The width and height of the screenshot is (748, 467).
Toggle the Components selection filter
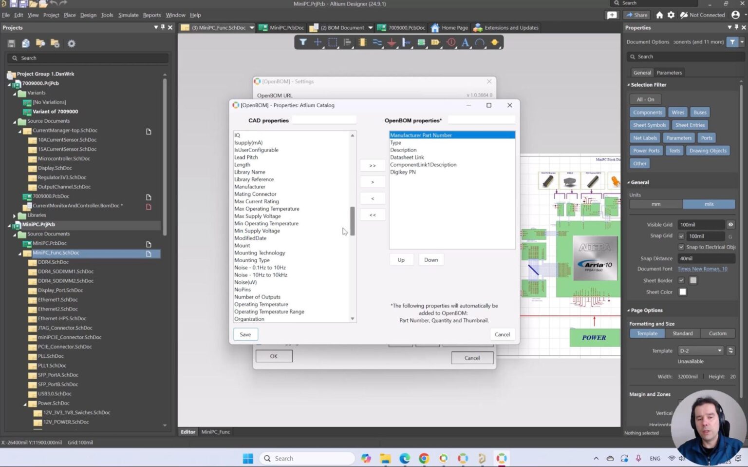point(648,112)
